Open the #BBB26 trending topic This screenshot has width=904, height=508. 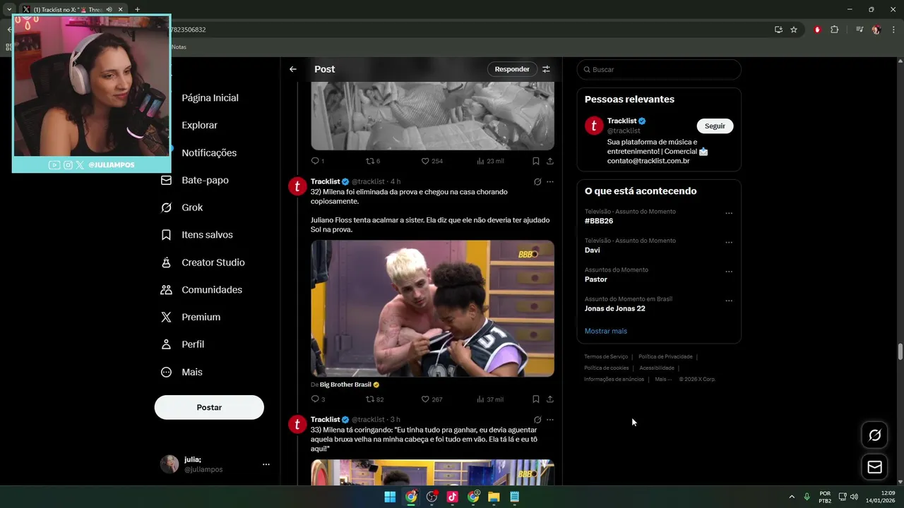pos(599,221)
